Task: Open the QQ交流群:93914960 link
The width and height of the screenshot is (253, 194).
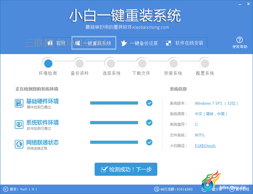Action: (176, 189)
